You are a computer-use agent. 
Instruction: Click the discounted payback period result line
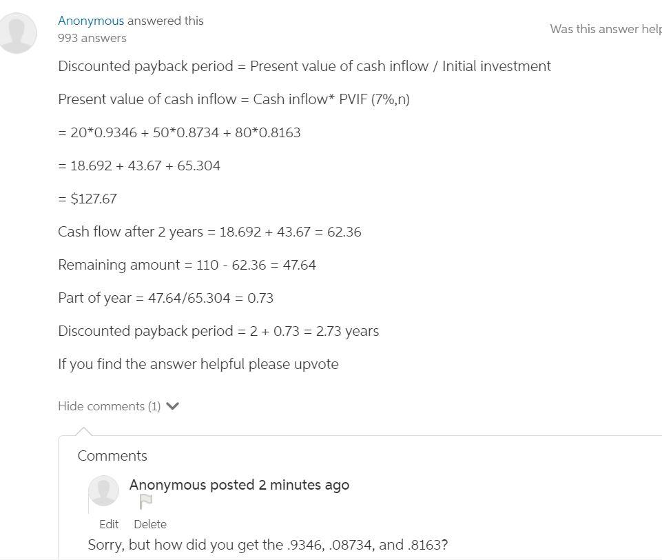coord(218,330)
